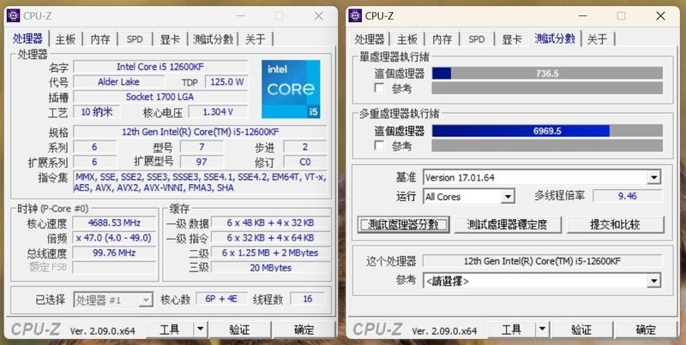Click the 代号 Alder Lake field
Viewport: 686px width, 345px height.
click(118, 81)
